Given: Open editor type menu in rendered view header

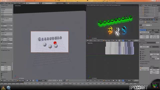Looking at the screenshot, I should 88,40.
